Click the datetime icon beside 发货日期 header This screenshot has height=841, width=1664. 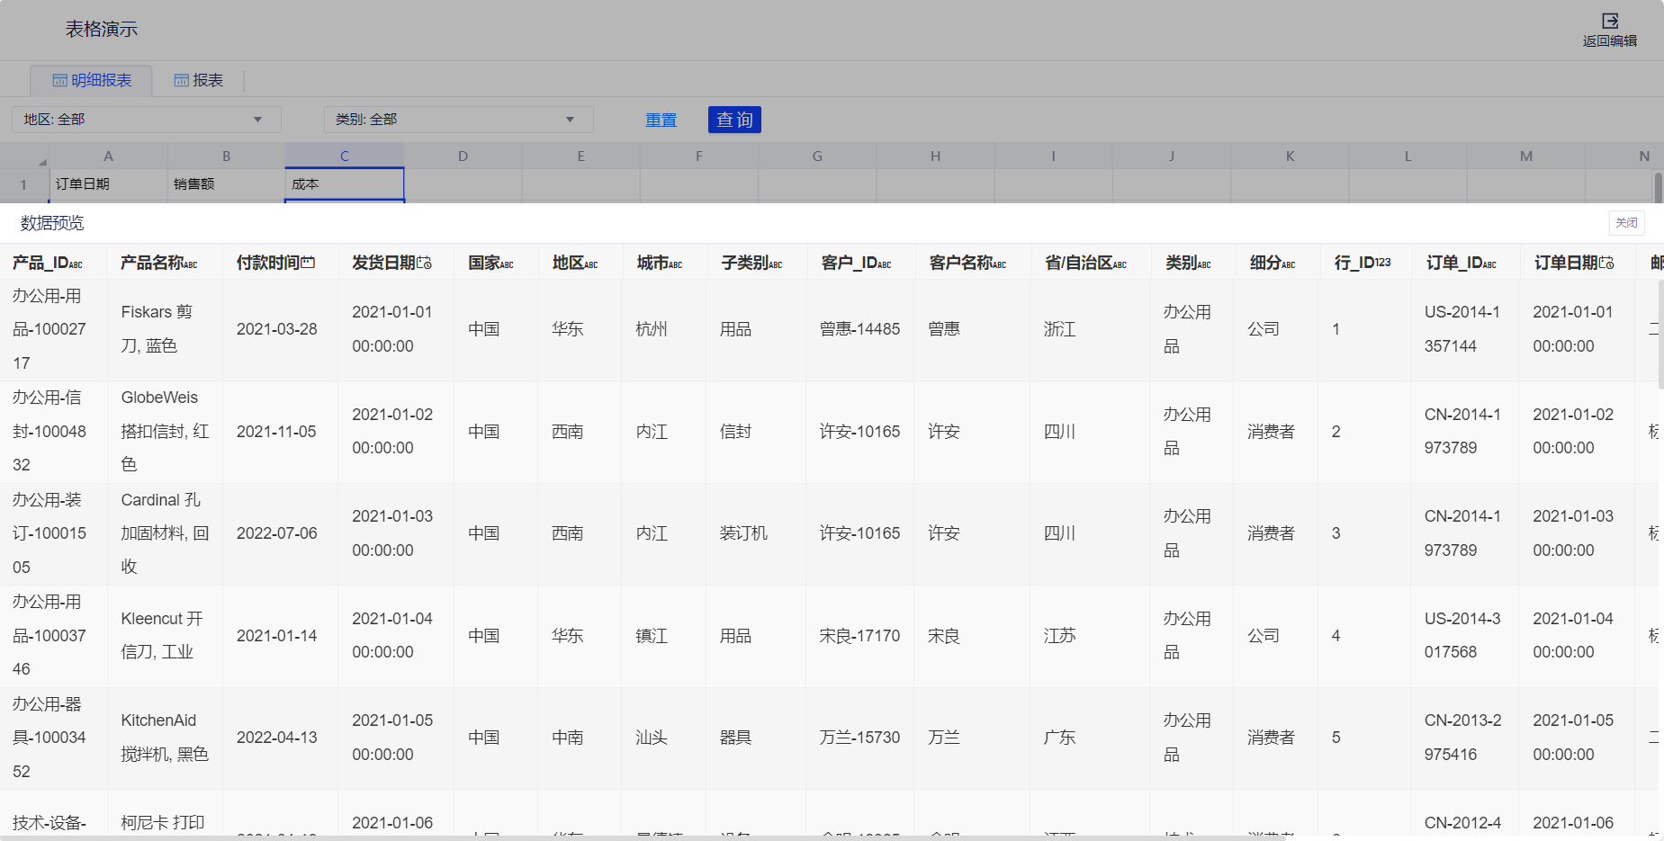click(424, 263)
